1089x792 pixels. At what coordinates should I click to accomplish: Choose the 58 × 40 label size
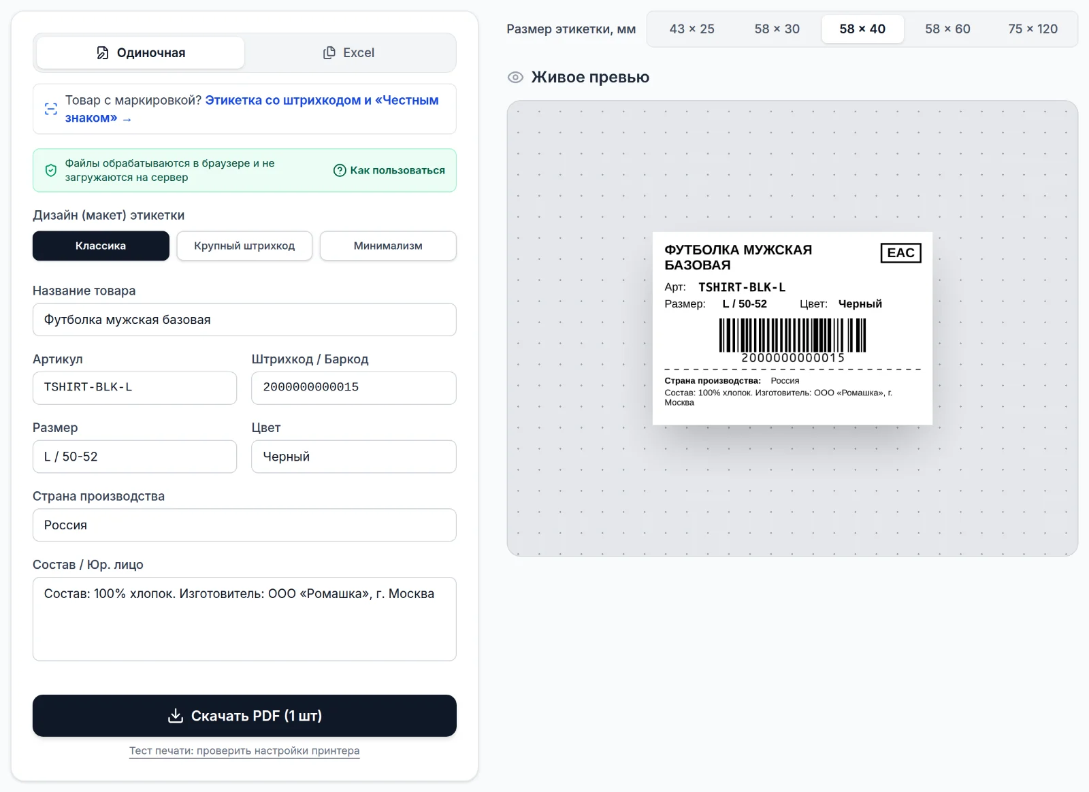click(x=862, y=29)
